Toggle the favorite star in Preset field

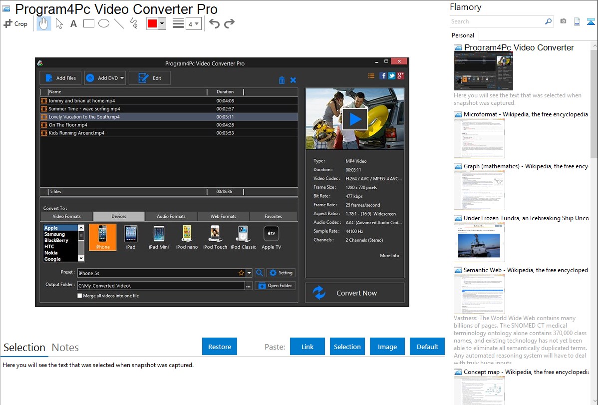pyautogui.click(x=242, y=273)
